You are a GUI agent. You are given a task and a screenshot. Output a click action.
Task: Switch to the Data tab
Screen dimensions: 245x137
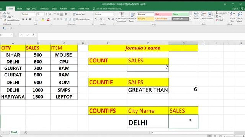tap(54, 9)
